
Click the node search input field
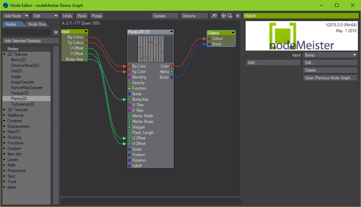pos(27,33)
